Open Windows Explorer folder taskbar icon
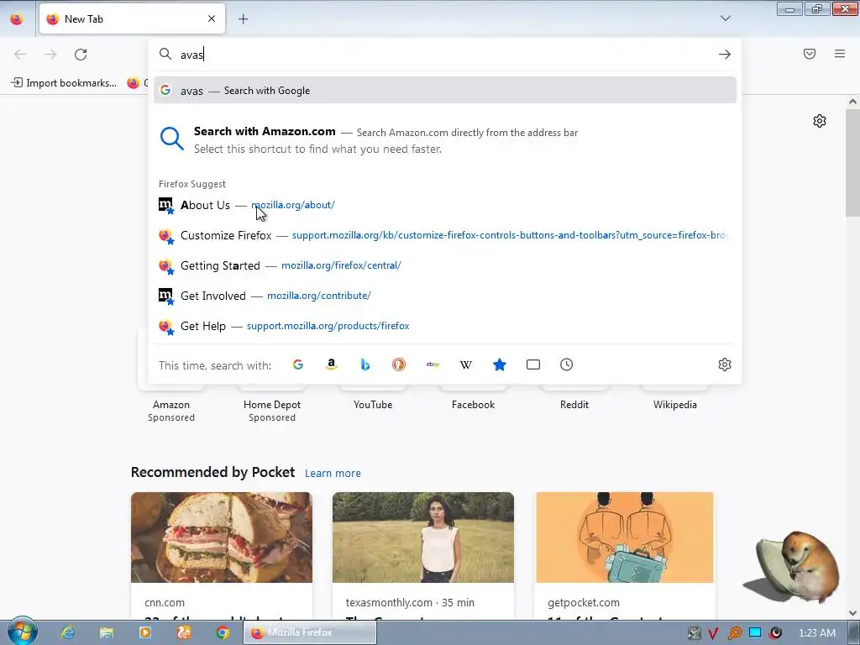860x645 pixels. [x=107, y=632]
